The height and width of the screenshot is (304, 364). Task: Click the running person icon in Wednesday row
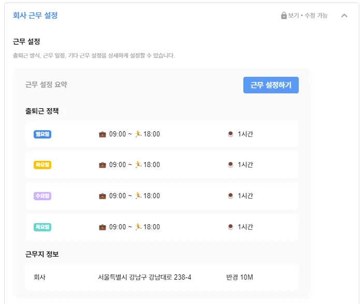click(x=138, y=196)
